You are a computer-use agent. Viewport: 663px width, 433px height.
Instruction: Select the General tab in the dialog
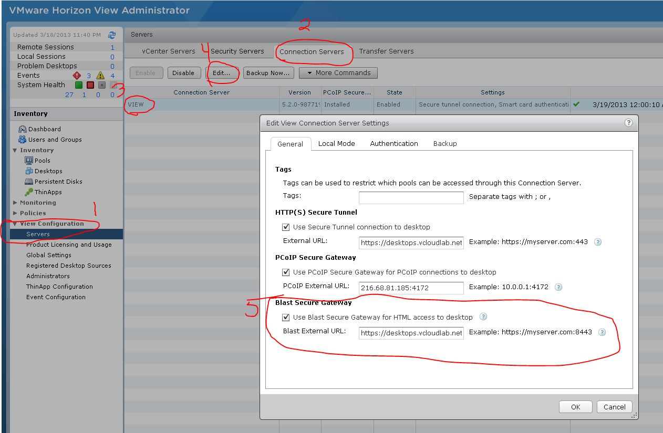pos(290,144)
